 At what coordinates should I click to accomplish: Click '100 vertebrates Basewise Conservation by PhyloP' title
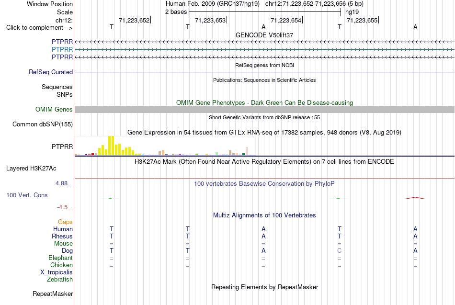click(x=264, y=184)
